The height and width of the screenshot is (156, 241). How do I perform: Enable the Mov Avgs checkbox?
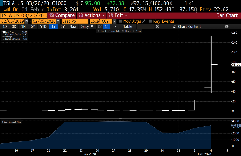click(x=120, y=21)
